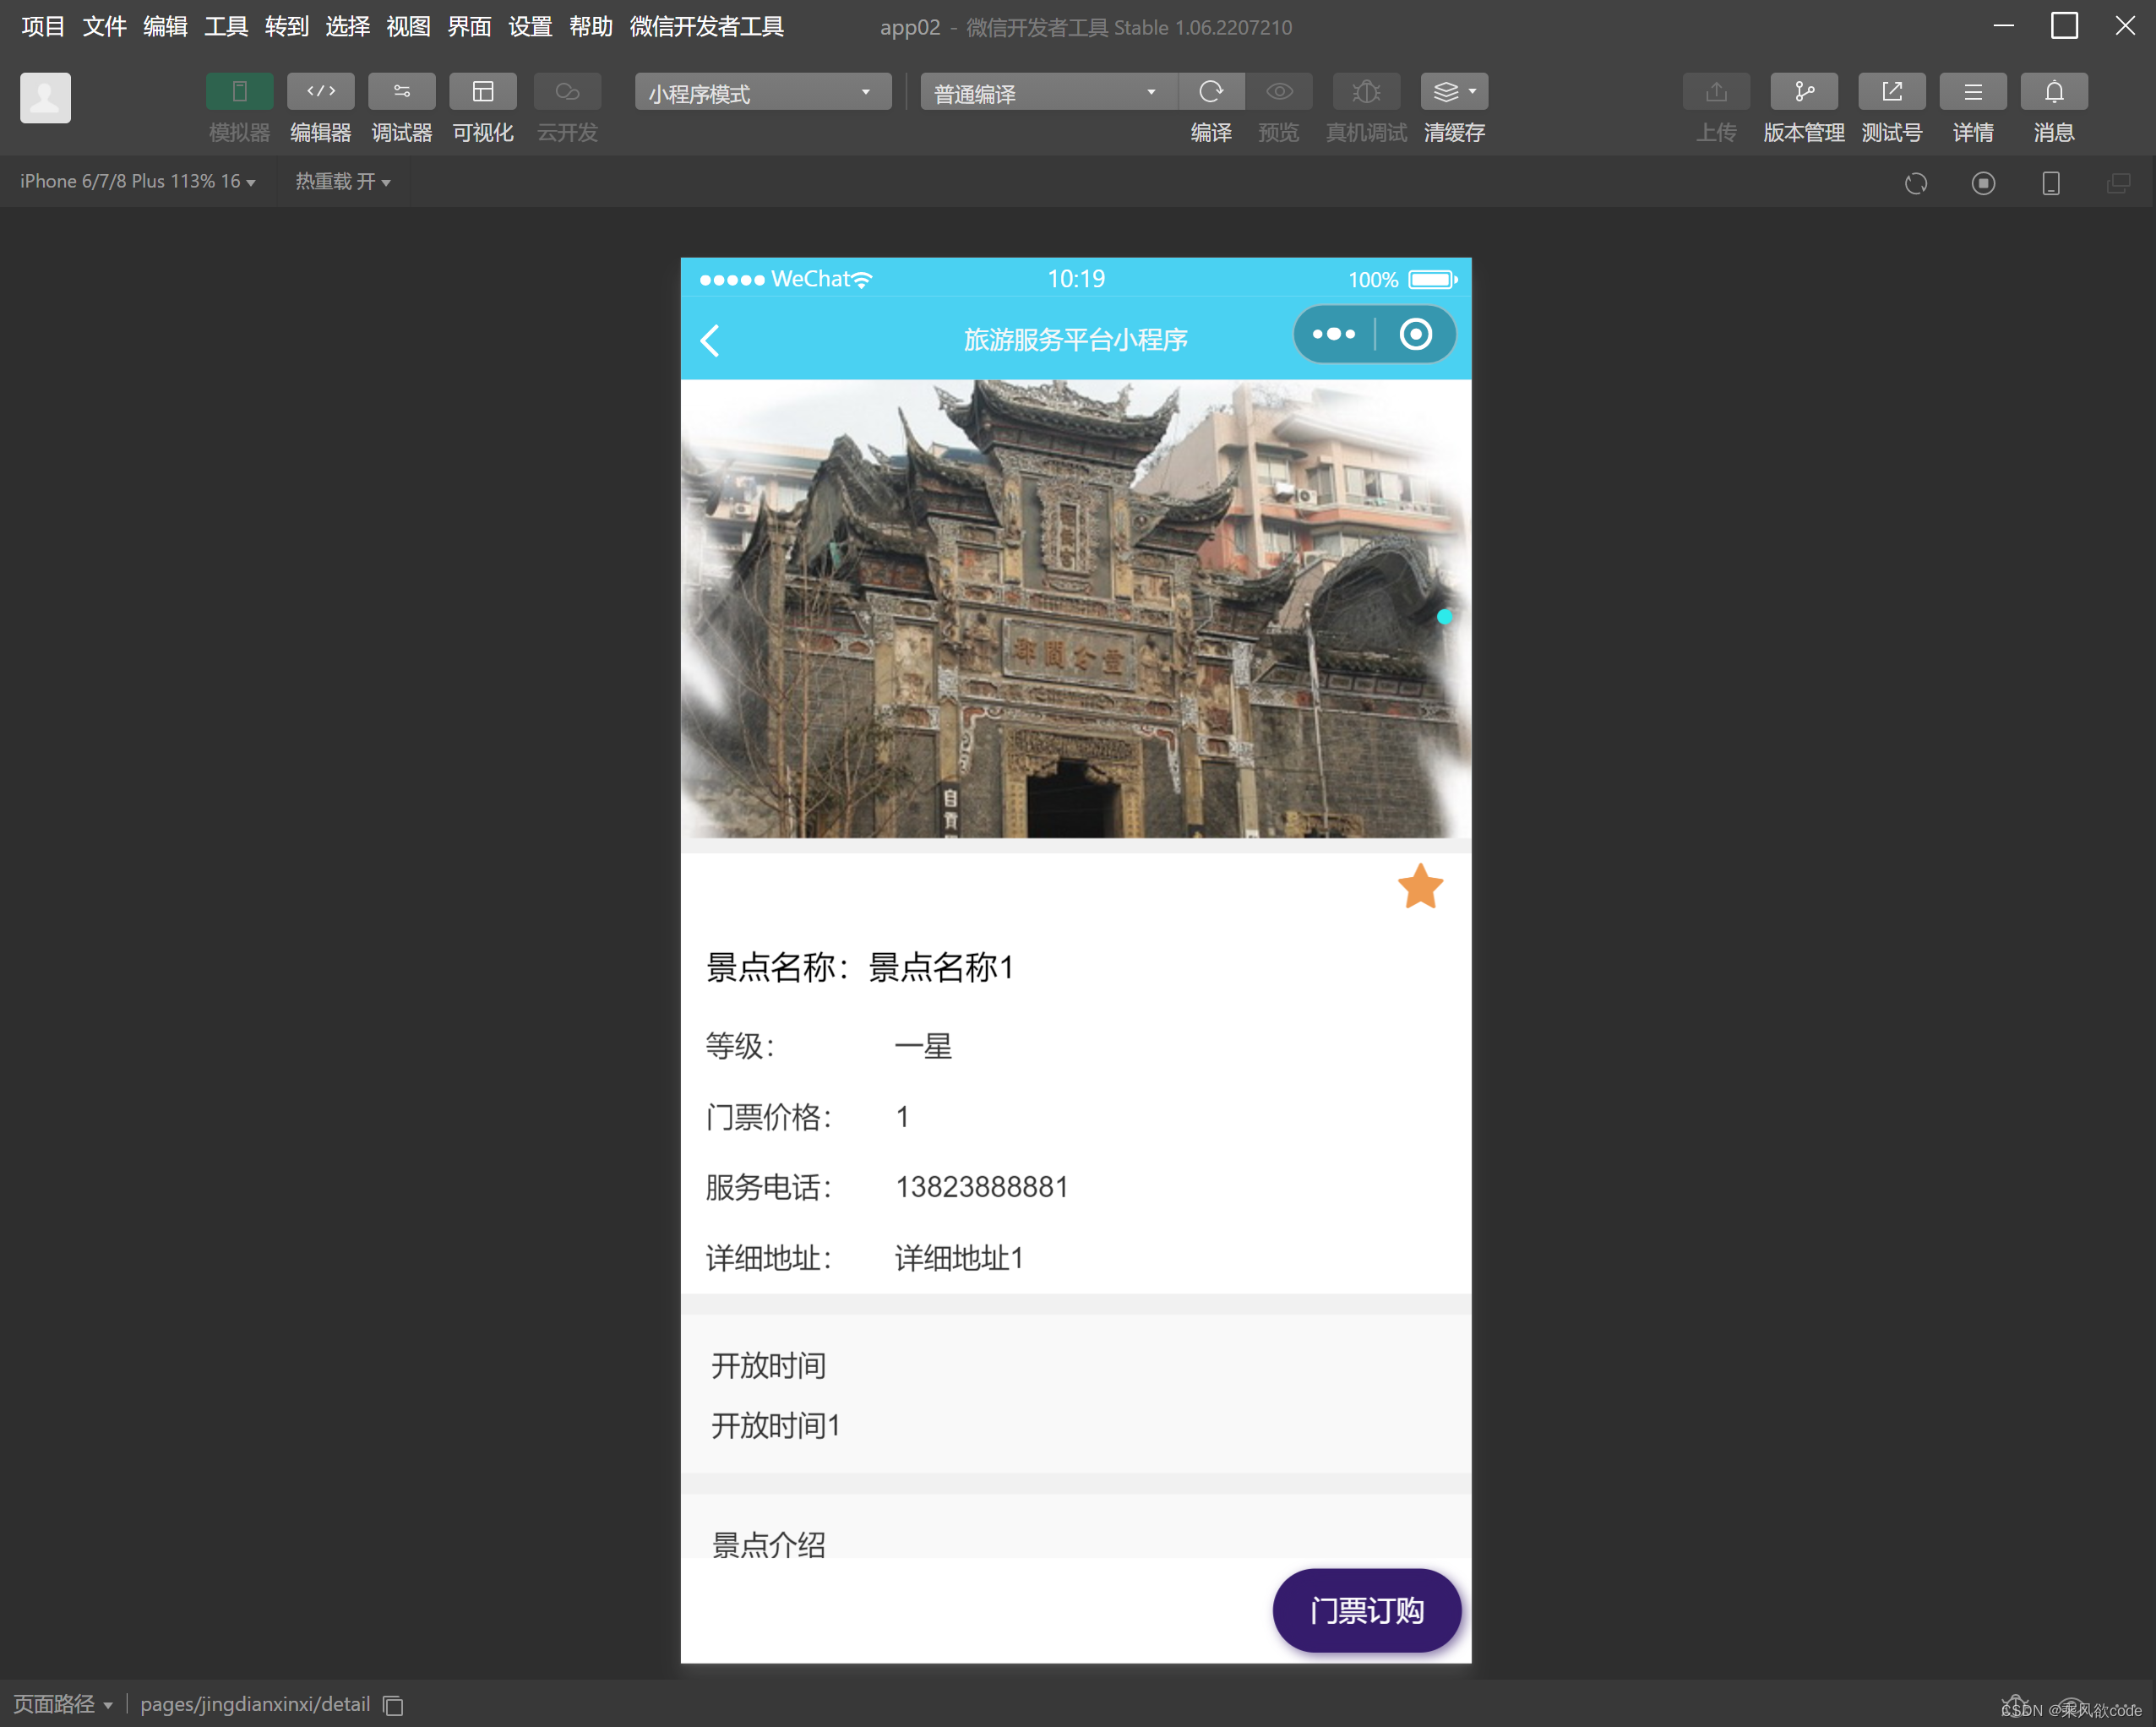Unfavorite the attraction via the star
Viewport: 2156px width, 1727px height.
click(1419, 885)
